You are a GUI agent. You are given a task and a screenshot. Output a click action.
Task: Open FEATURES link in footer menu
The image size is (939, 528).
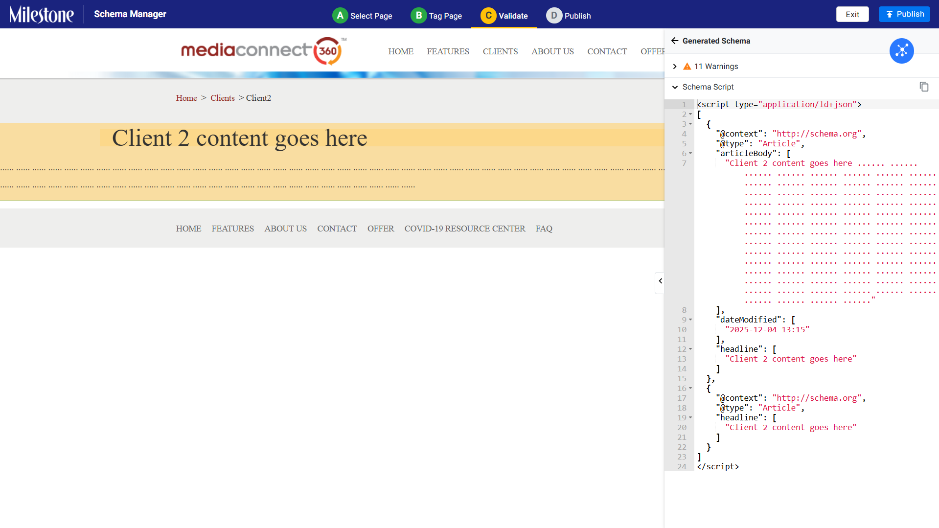click(232, 229)
